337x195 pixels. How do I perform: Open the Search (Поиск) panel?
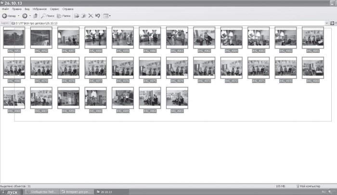coord(47,16)
